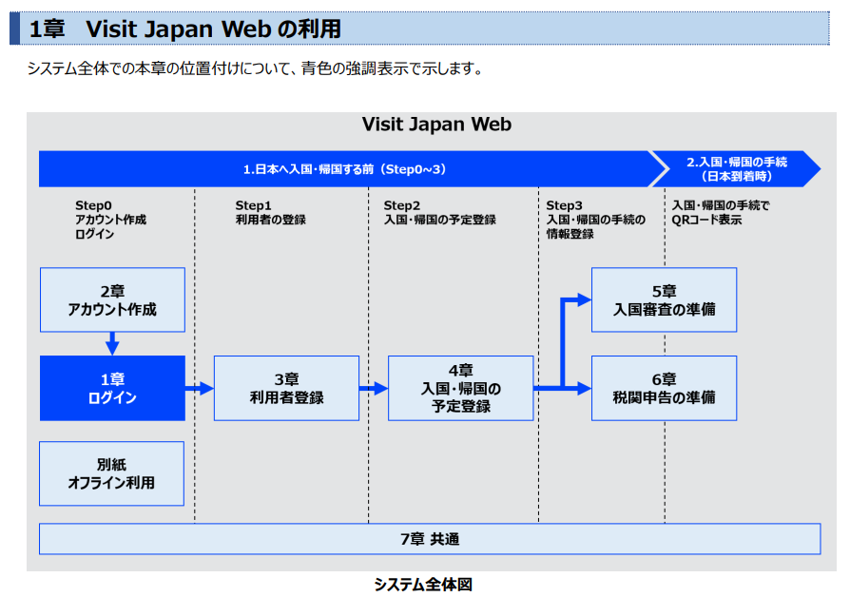This screenshot has width=850, height=597.
Task: Click the Visit Japan Web diagram title
Action: 436,125
